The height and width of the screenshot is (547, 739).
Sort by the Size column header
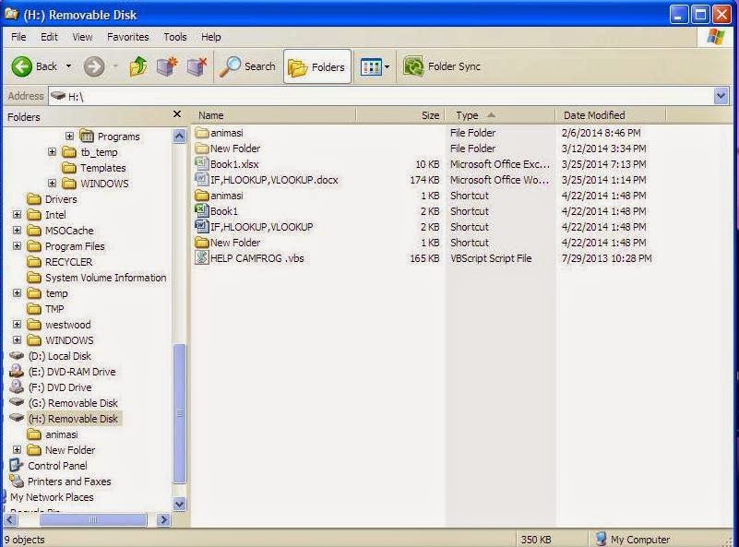(400, 115)
